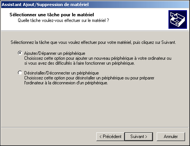Click the label text 'Ajouter/Dépanner un périphérique'
Image resolution: width=190 pixels, height=146 pixels.
(54, 53)
